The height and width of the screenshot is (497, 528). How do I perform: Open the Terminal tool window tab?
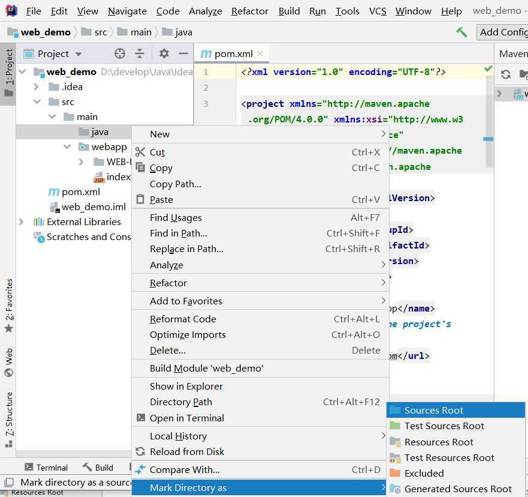coord(46,468)
